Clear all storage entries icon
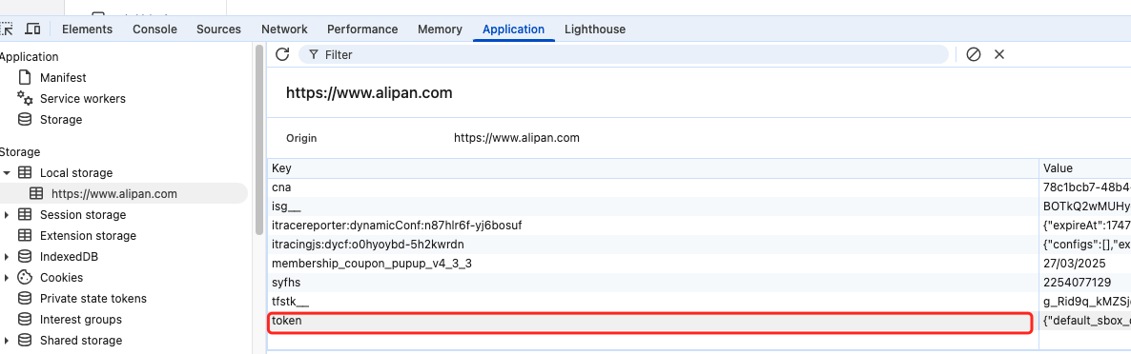The height and width of the screenshot is (354, 1131). 973,54
